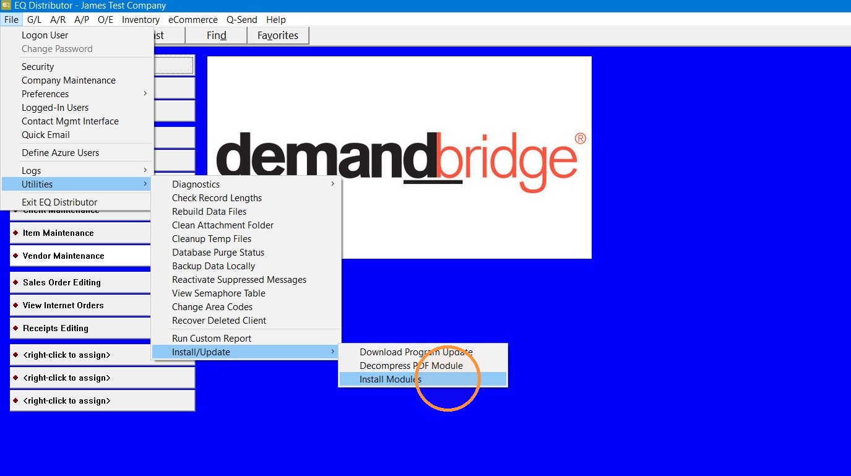Screen dimensions: 851x476
Task: Click the highlighted Utilities menu entry
Action: 77,184
